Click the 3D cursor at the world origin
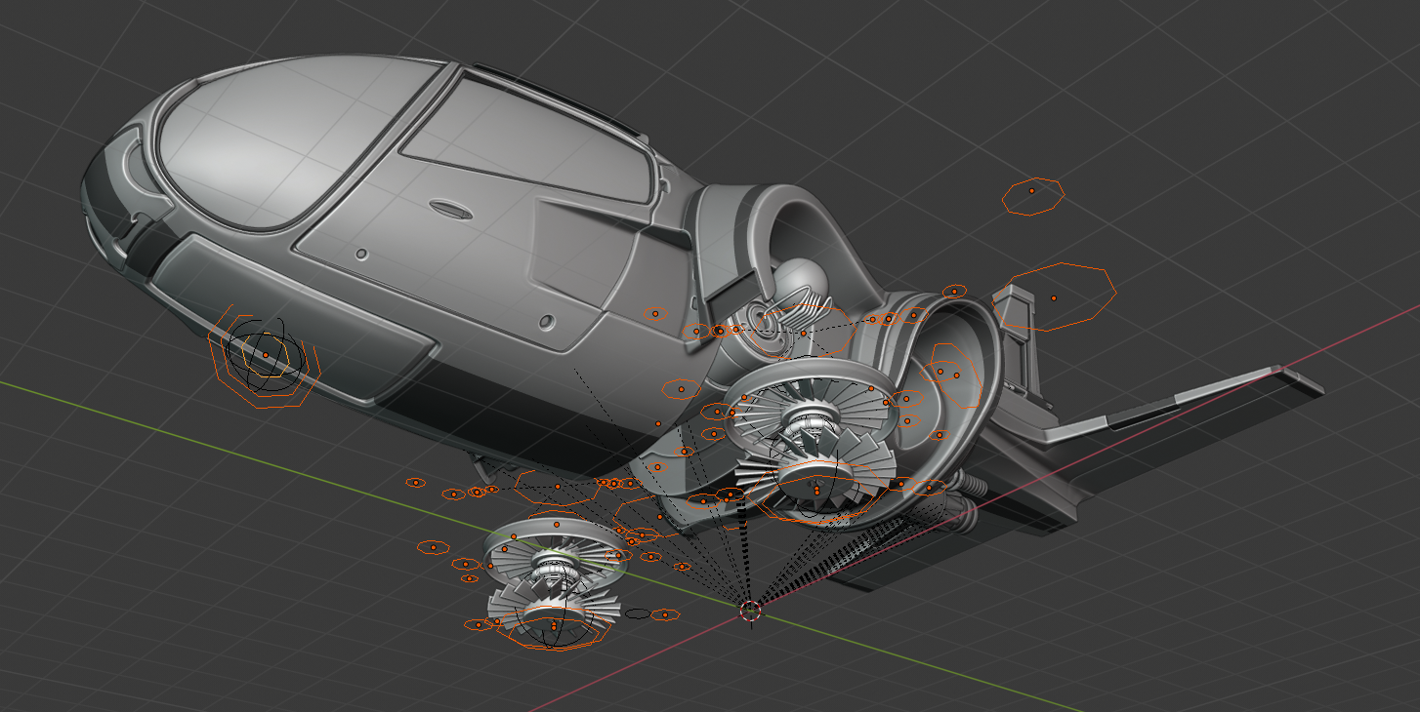 tap(750, 611)
